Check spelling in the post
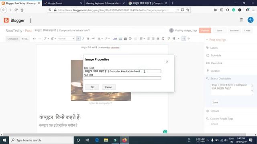 coord(169,39)
